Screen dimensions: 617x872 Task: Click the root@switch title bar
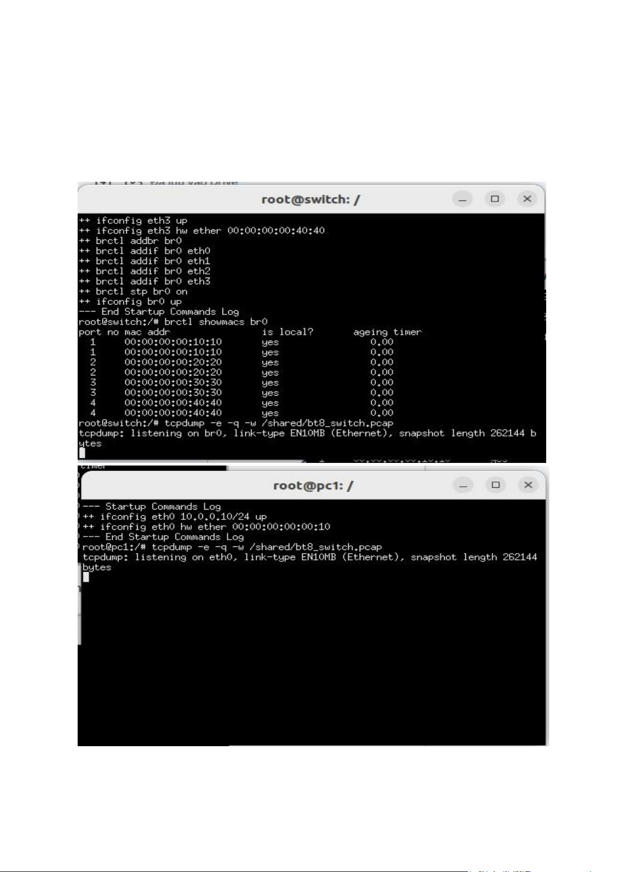(x=311, y=199)
